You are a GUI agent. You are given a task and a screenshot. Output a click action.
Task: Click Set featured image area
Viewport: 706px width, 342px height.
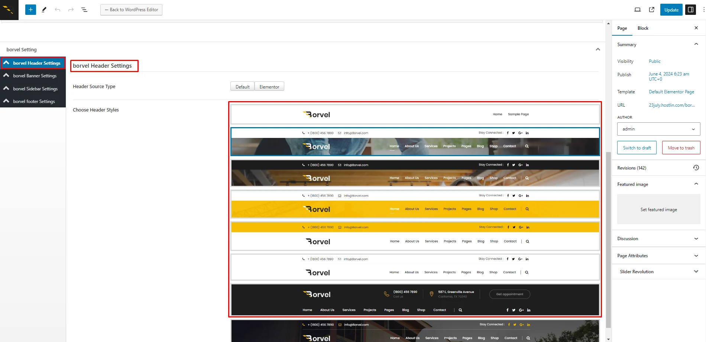click(x=658, y=210)
